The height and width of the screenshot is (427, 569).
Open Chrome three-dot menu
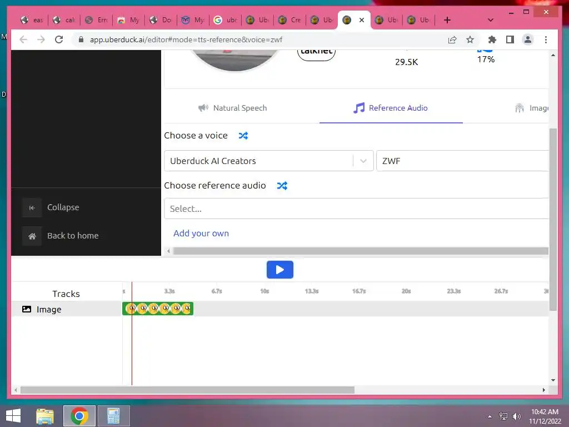[x=546, y=39]
